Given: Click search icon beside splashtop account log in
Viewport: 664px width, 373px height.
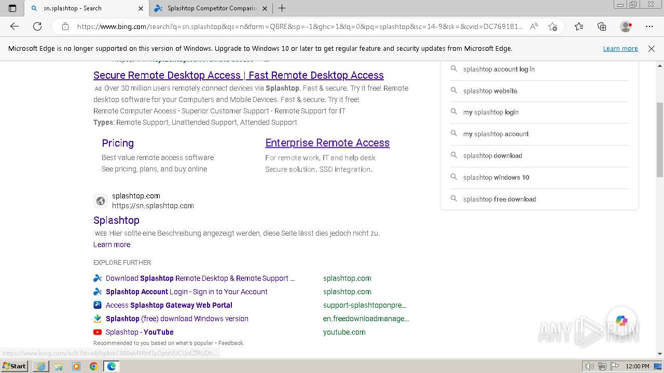Looking at the screenshot, I should 454,69.
